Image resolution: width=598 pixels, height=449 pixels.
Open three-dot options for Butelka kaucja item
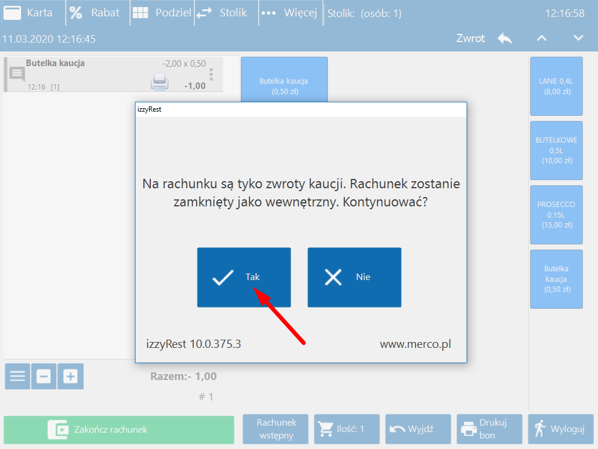pos(211,74)
